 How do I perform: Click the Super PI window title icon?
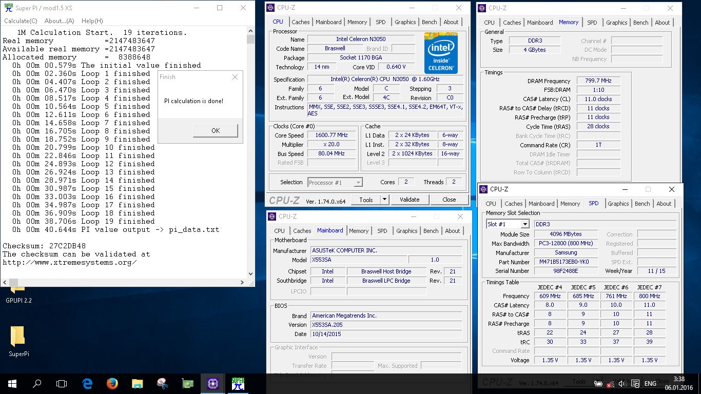8,8
